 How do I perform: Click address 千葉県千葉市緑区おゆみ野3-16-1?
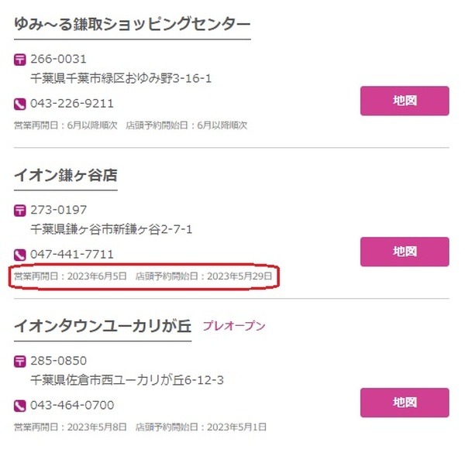121,78
